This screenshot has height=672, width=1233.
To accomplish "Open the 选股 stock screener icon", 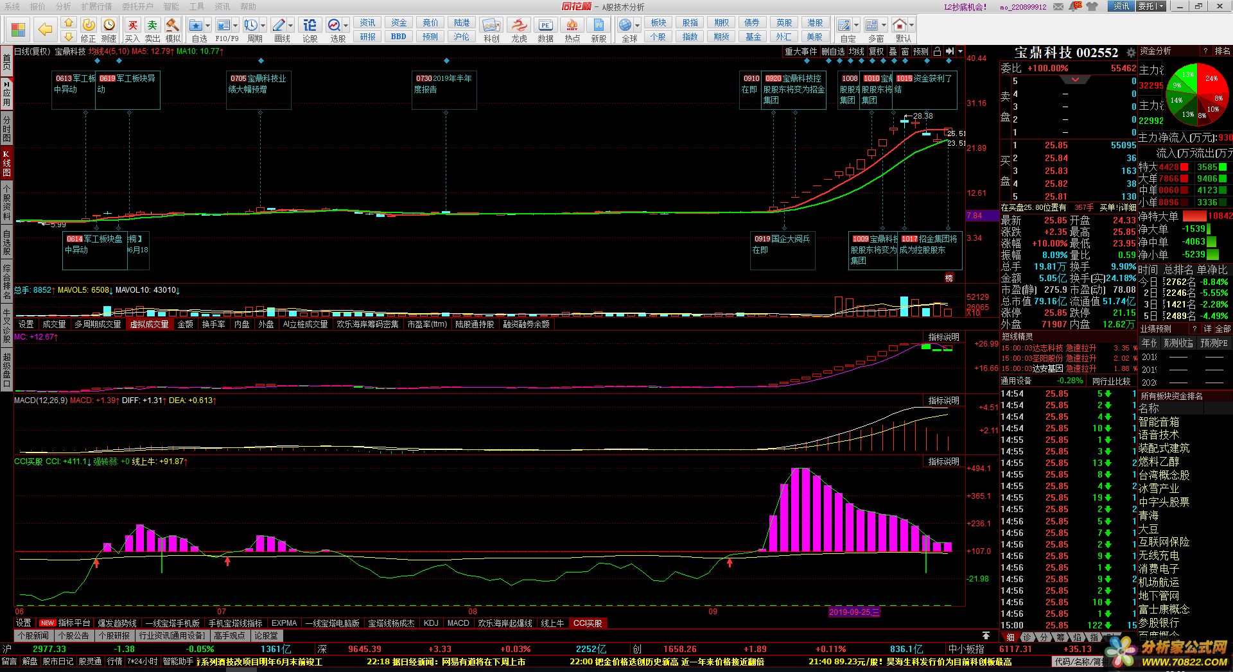I will pos(335,26).
